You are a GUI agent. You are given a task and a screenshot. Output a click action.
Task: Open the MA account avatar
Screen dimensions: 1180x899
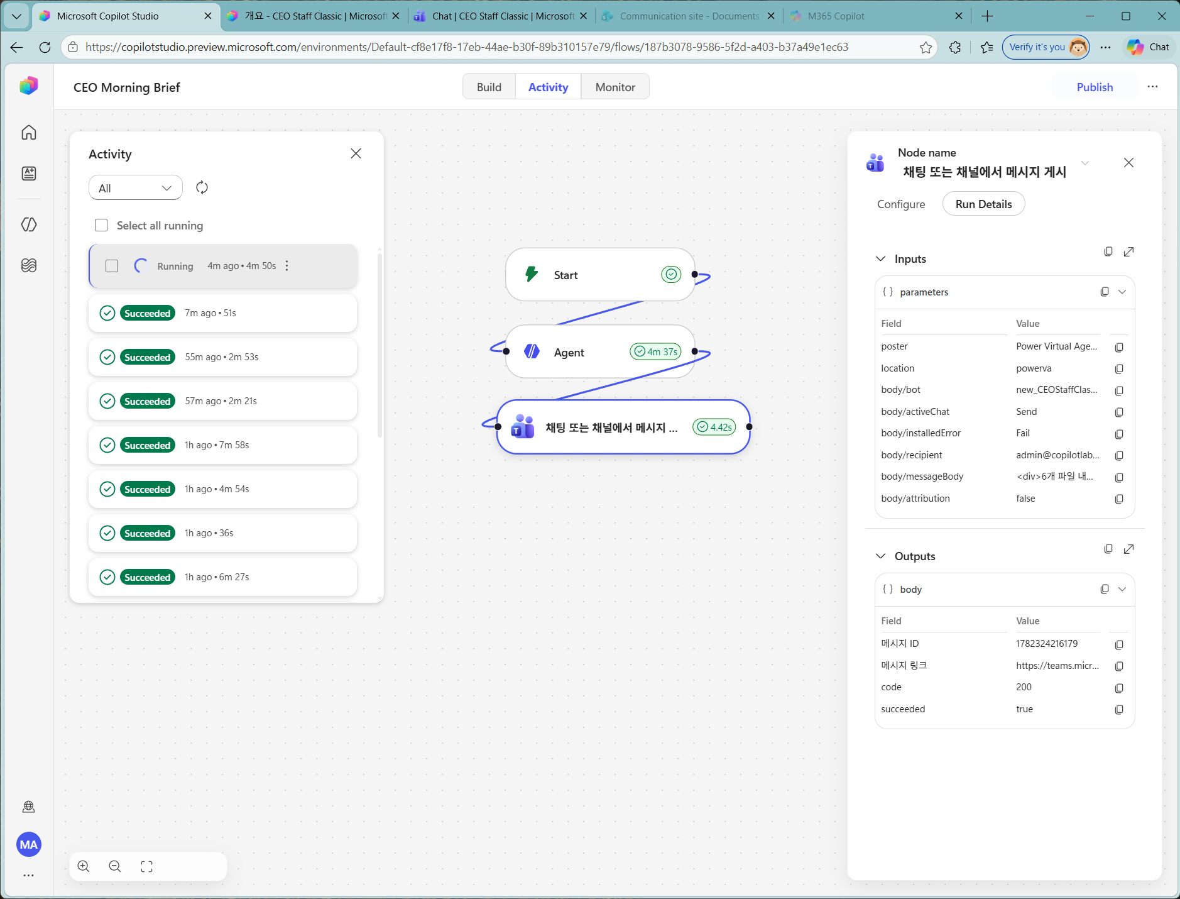tap(29, 844)
